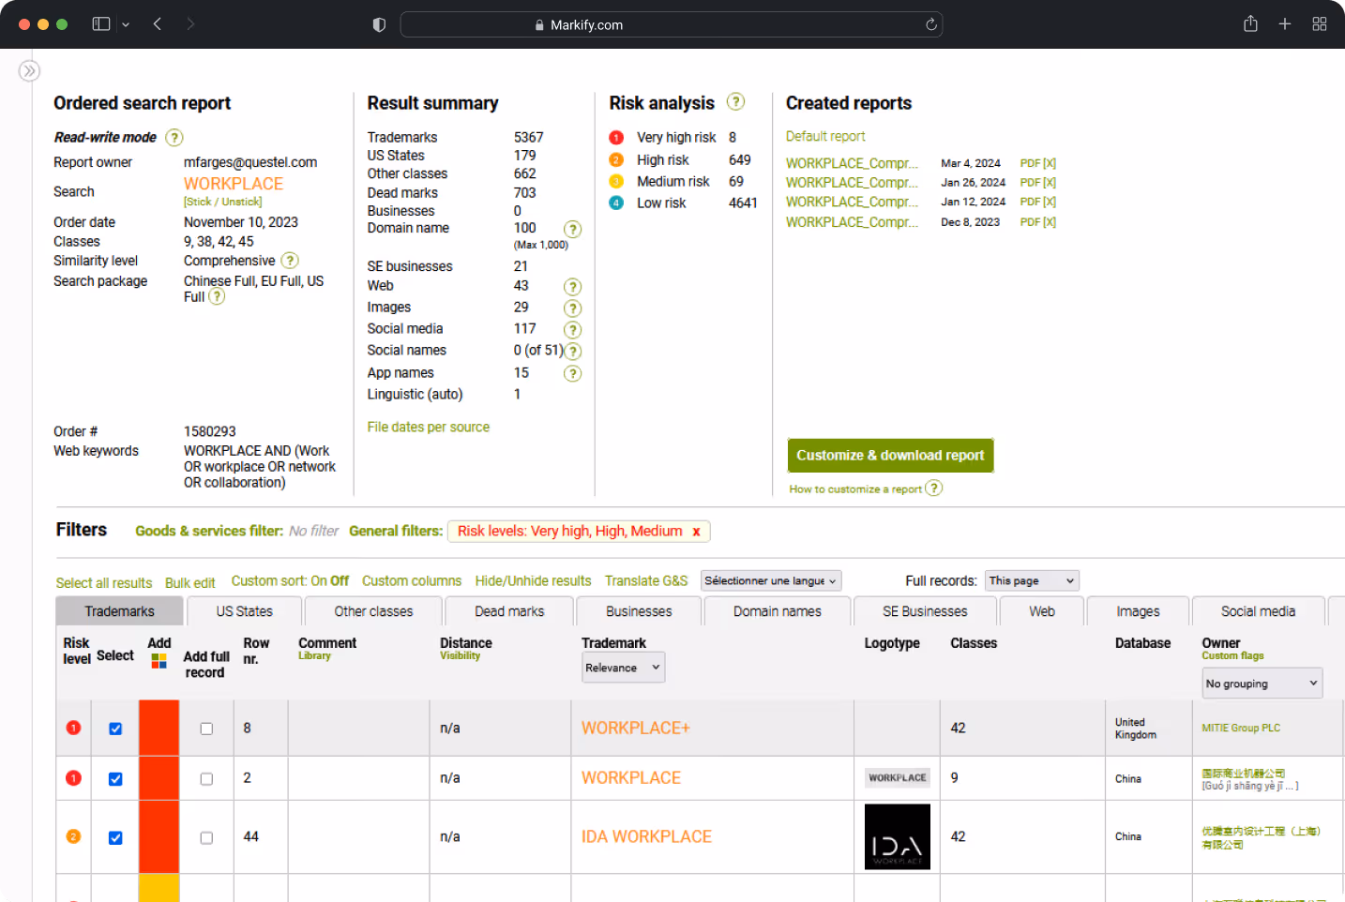1345x902 pixels.
Task: Click the Very high risk red indicator
Action: (616, 138)
